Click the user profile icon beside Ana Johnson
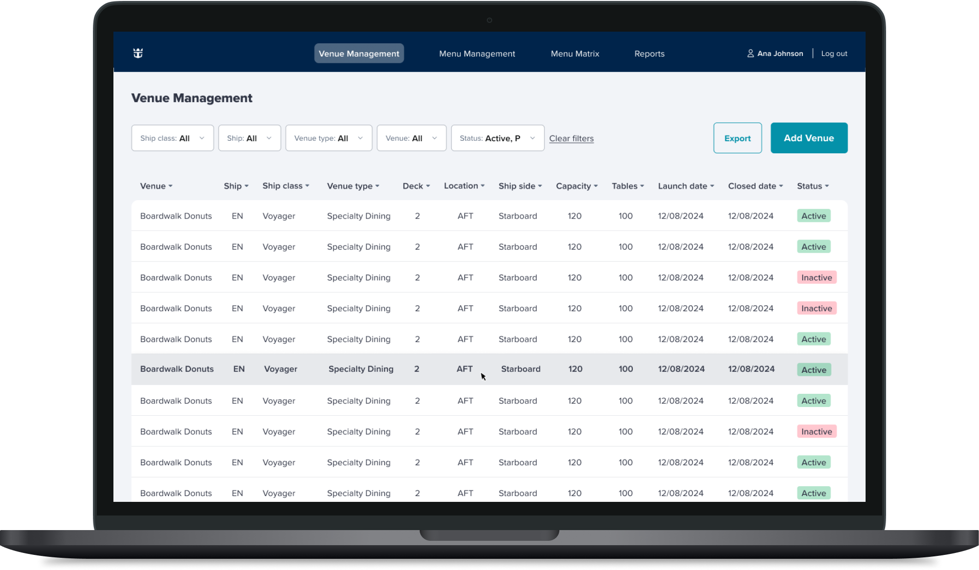Image resolution: width=979 pixels, height=570 pixels. tap(750, 54)
